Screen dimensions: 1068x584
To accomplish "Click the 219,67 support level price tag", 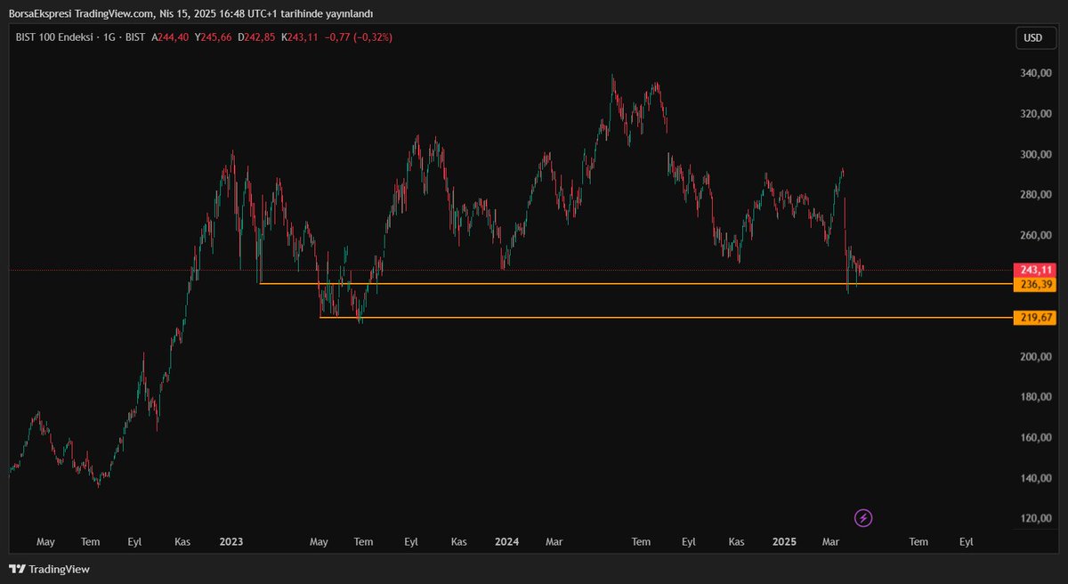I will (x=1035, y=316).
